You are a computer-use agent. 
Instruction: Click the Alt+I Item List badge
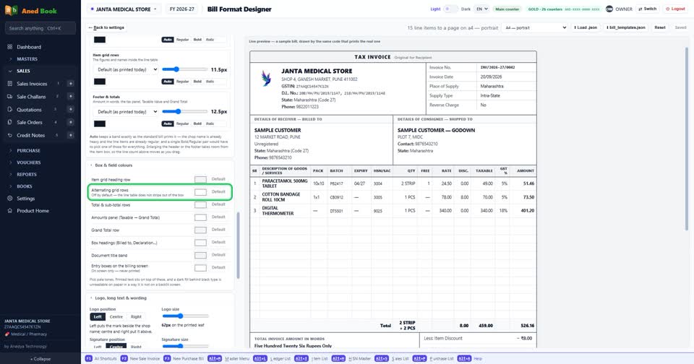tap(301, 359)
